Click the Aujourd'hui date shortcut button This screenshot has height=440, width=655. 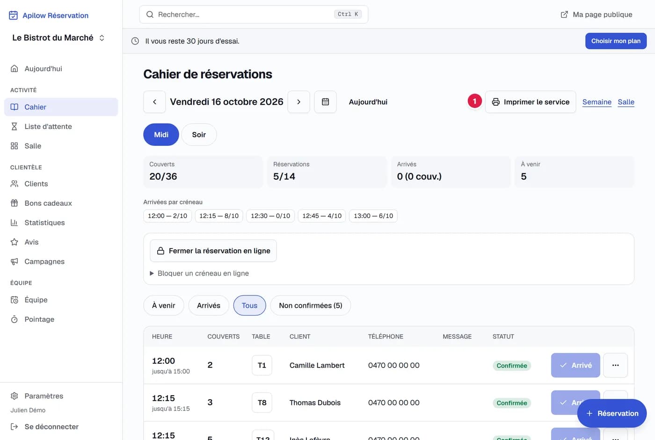(368, 102)
